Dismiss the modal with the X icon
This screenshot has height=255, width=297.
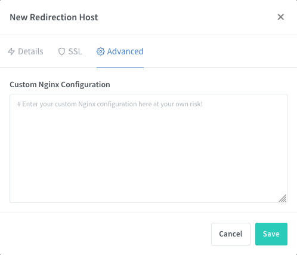281,17
